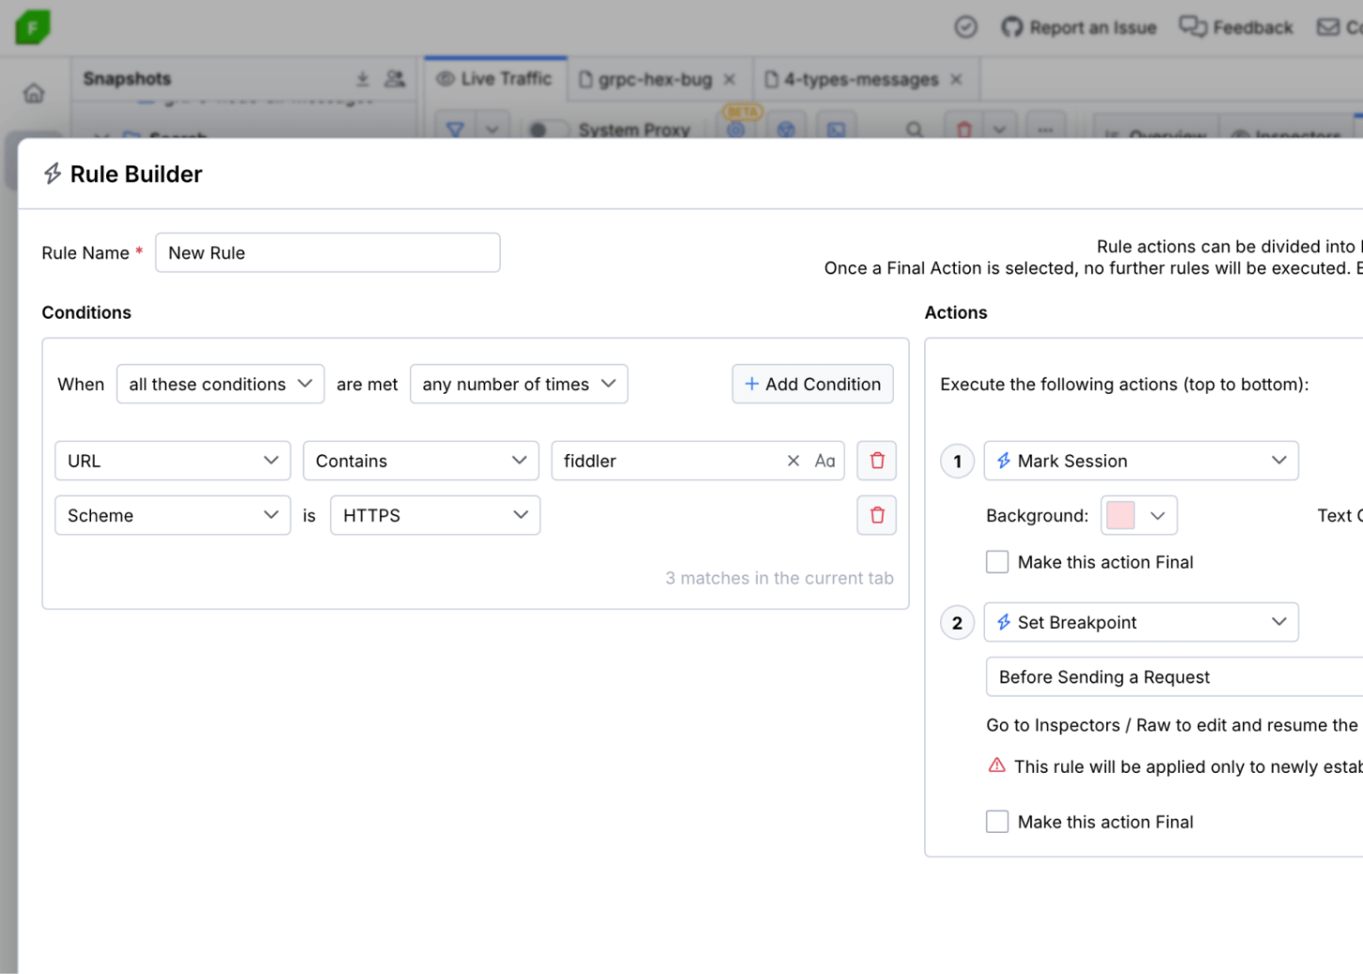Click the Add Condition button
This screenshot has width=1363, height=974.
click(812, 384)
